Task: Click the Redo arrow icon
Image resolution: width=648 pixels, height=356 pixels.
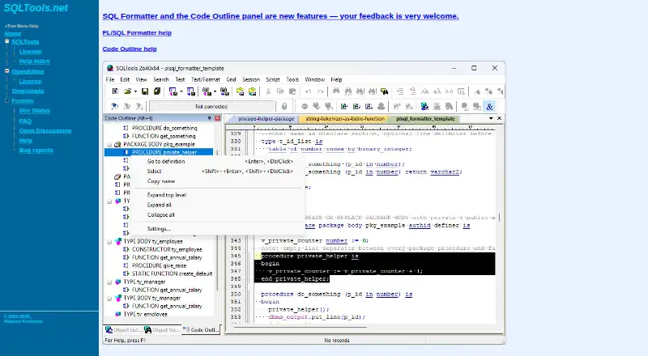Action: 321,91
